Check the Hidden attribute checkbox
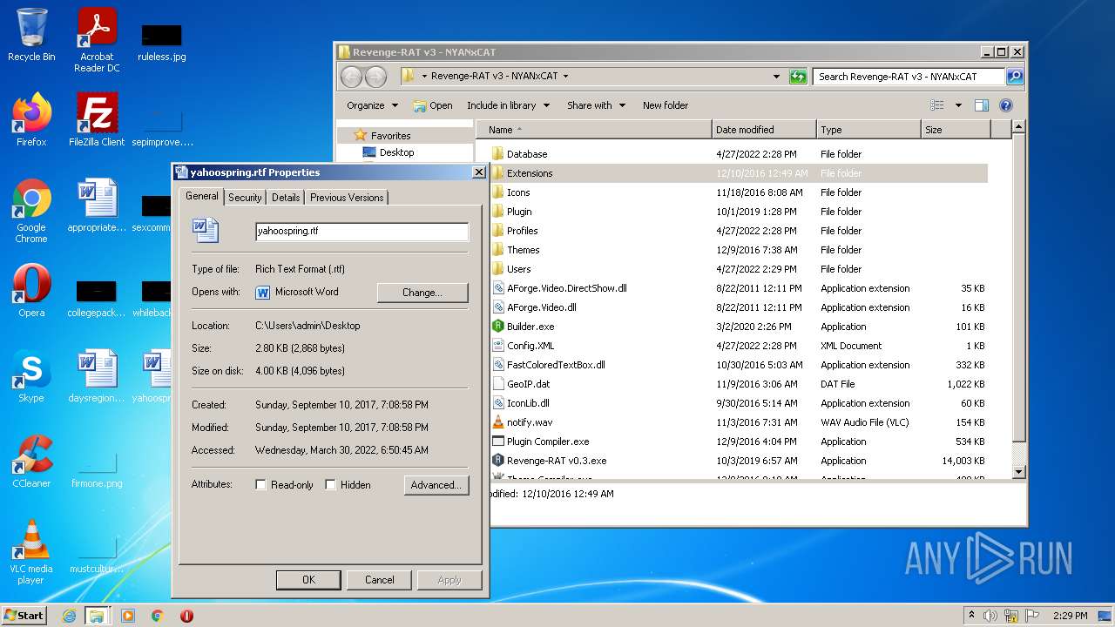The width and height of the screenshot is (1115, 627). 331,485
